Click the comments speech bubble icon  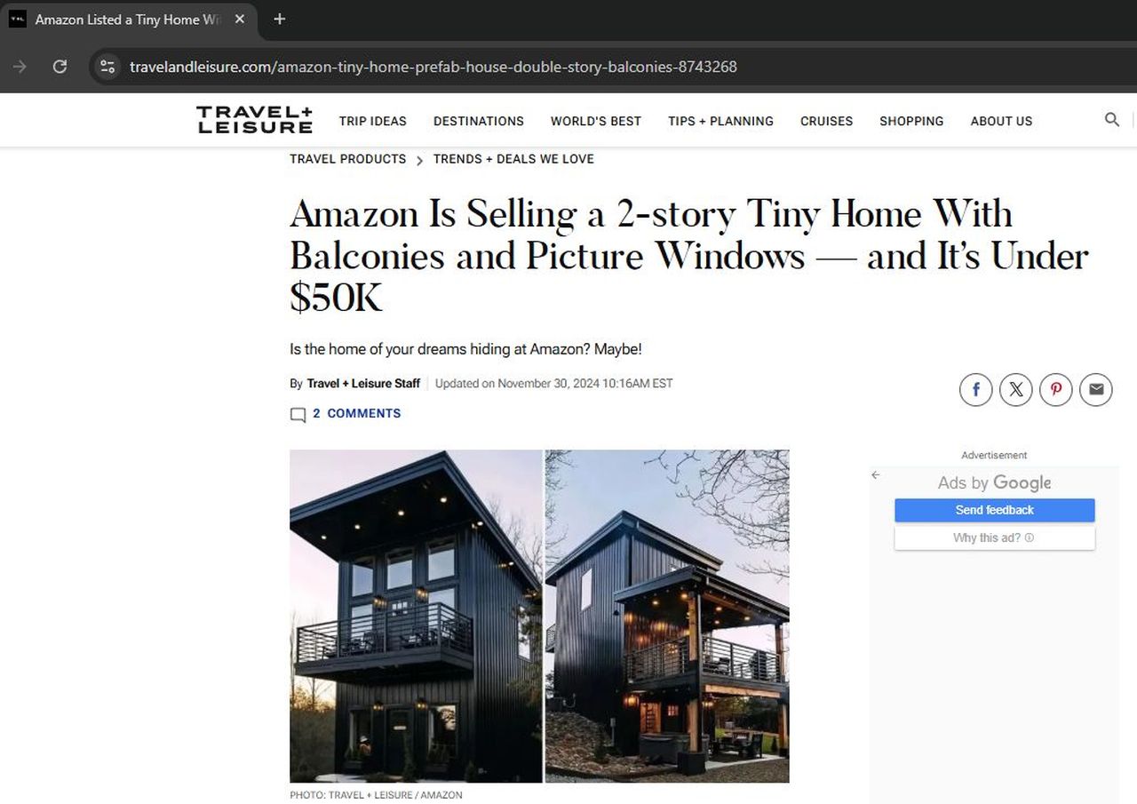point(298,415)
